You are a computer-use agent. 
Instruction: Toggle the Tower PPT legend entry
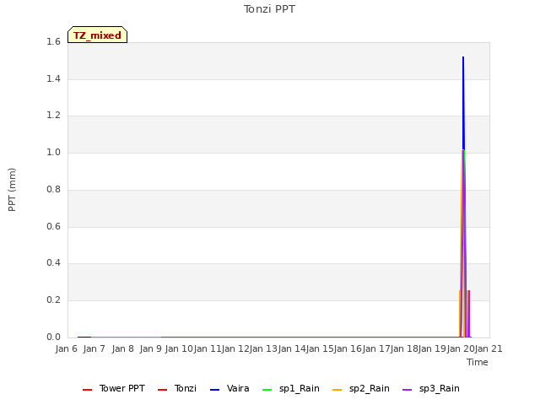click(114, 389)
